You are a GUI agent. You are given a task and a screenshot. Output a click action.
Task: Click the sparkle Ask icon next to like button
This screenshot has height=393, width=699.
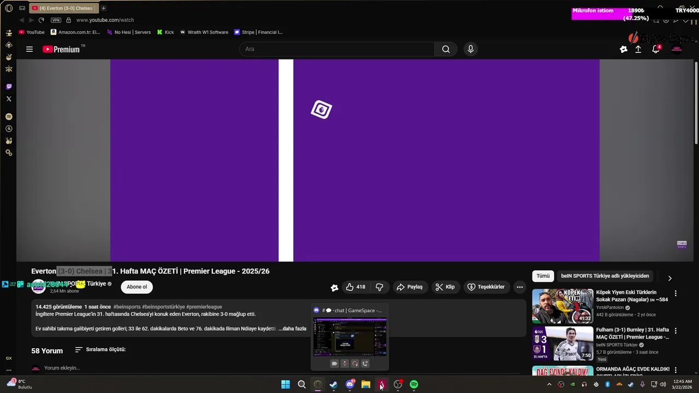pos(334,288)
